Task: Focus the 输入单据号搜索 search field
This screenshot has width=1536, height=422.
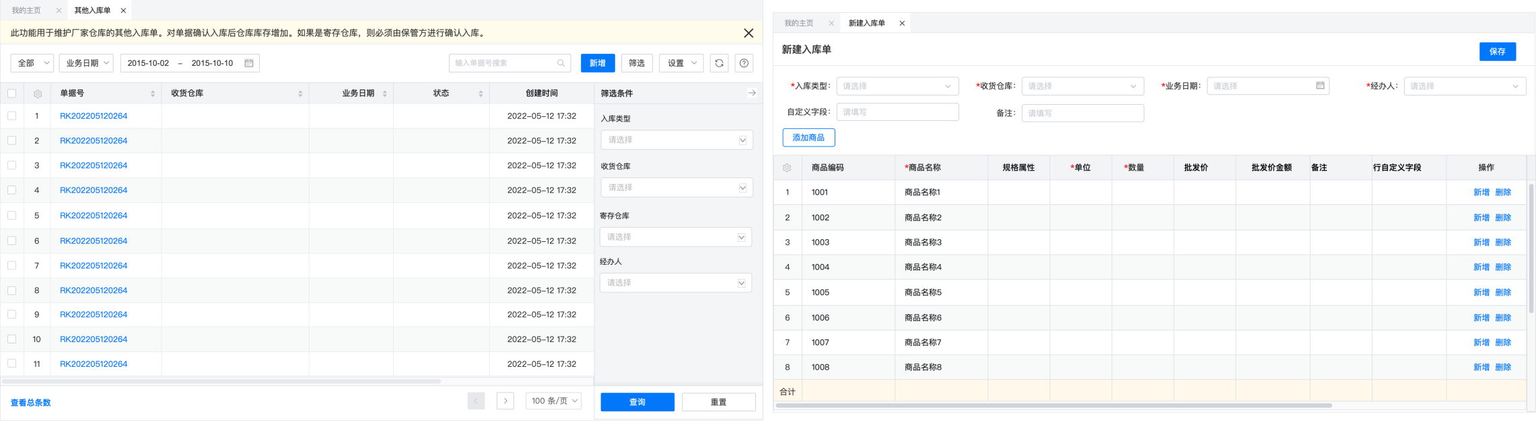Action: (510, 63)
